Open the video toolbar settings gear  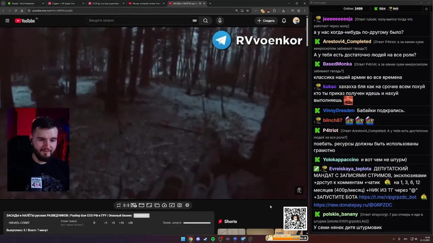(187, 205)
